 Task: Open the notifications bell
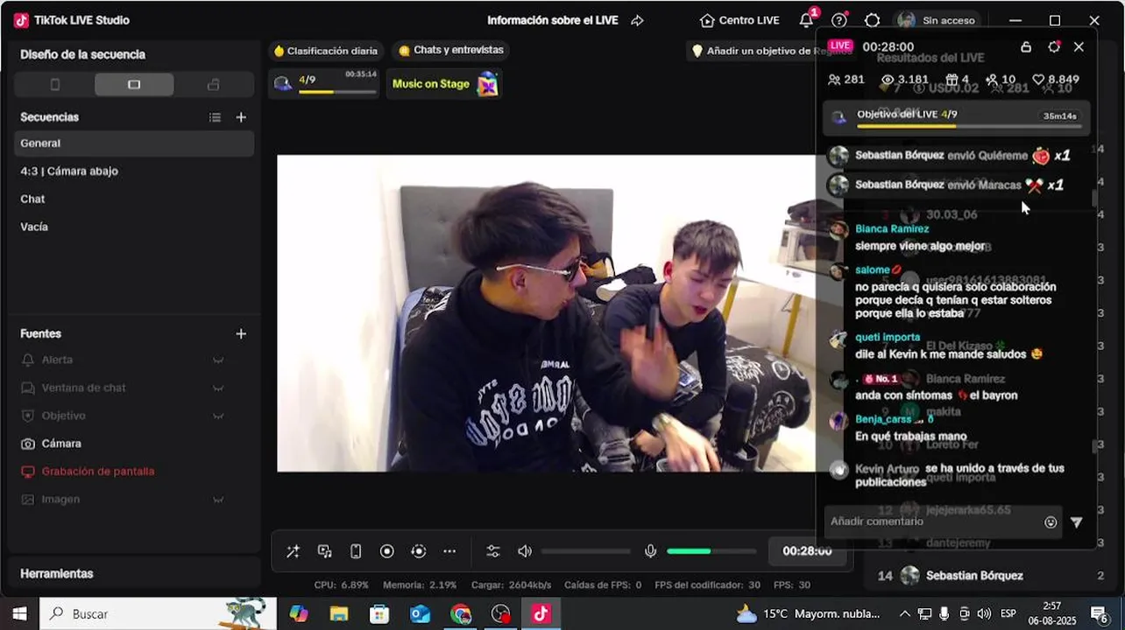coord(806,20)
